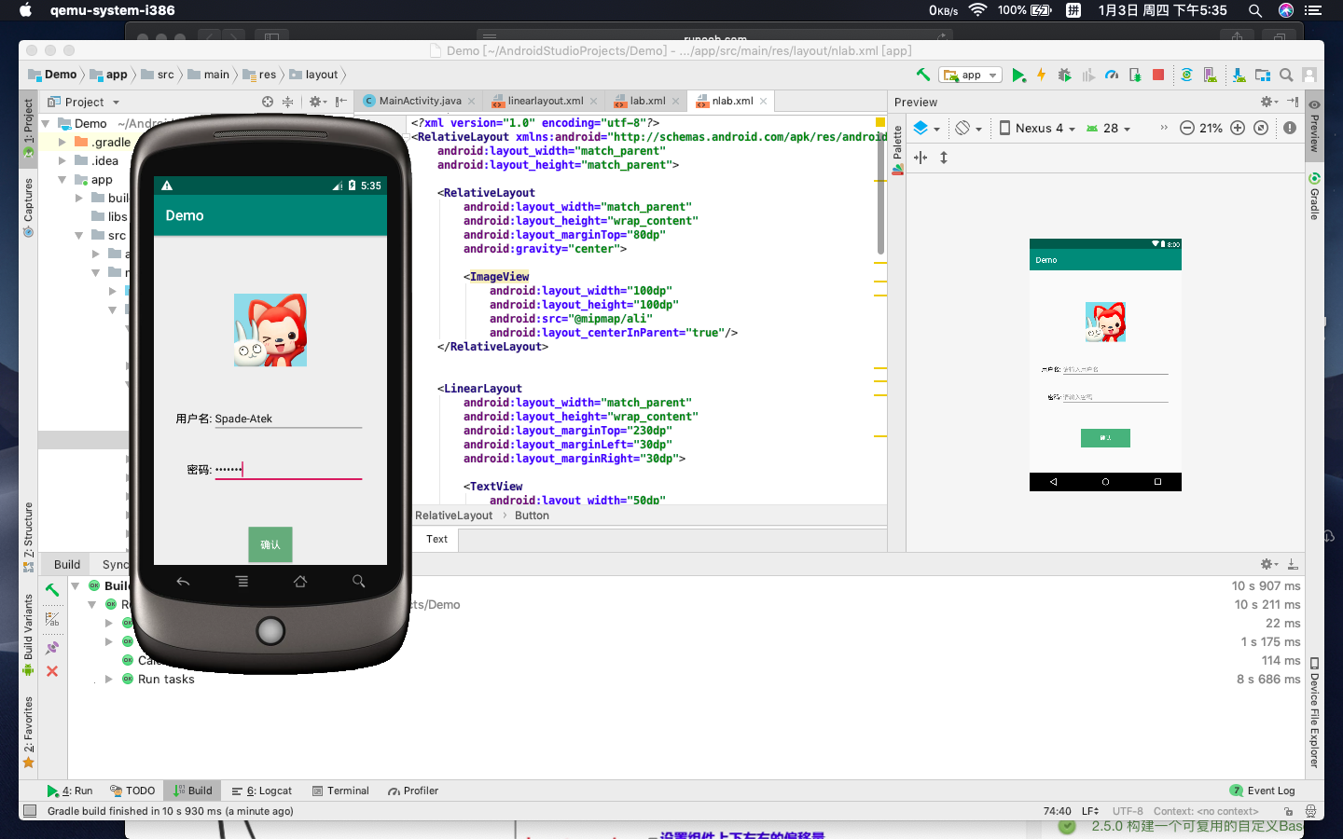Switch to linearlayout.xml tab
1343x839 pixels.
tap(546, 101)
